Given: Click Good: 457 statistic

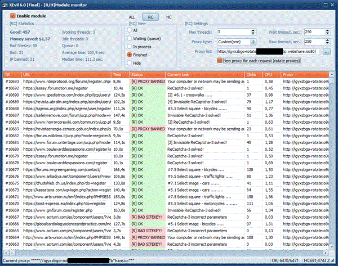Looking at the screenshot, I should [x=20, y=32].
